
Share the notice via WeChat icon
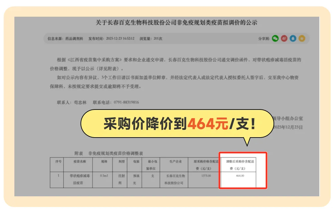tap(275, 39)
